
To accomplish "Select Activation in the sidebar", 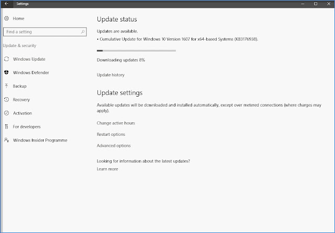I will pyautogui.click(x=23, y=113).
